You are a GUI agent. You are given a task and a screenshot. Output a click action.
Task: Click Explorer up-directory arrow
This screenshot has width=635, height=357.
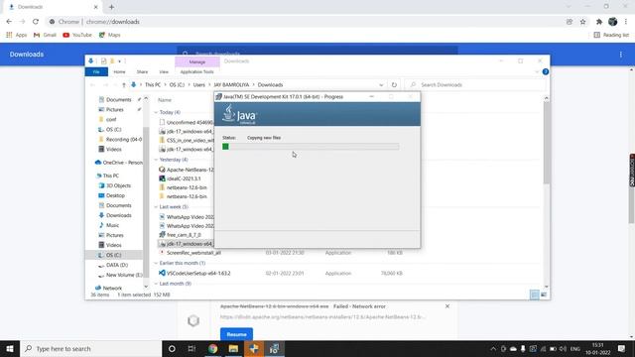[124, 85]
